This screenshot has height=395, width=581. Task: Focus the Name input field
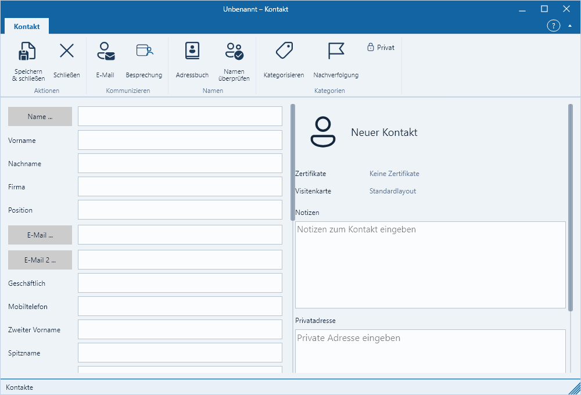tap(180, 116)
